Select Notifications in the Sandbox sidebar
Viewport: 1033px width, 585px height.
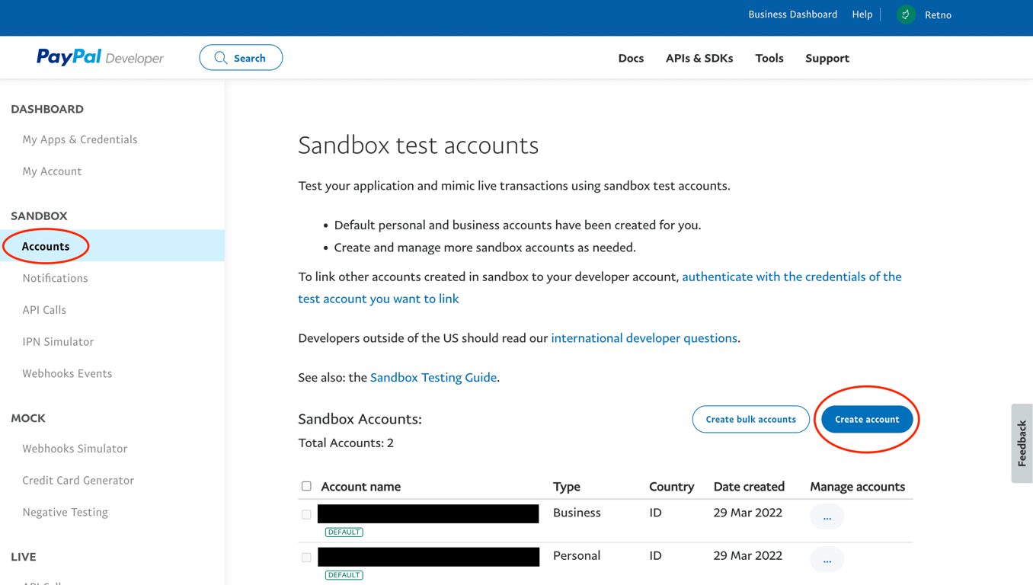(x=55, y=278)
